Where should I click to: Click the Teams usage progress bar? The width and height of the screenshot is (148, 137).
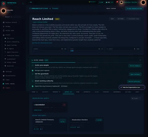[x=86, y=51]
